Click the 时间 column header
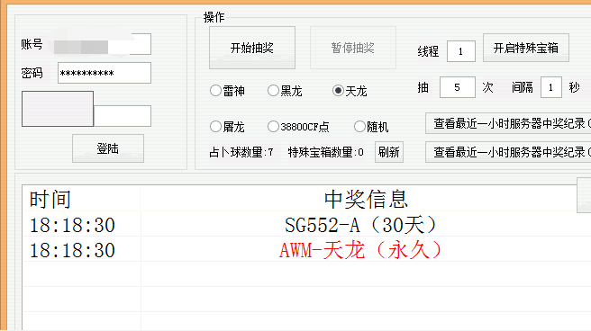This screenshot has width=591, height=331. point(81,199)
